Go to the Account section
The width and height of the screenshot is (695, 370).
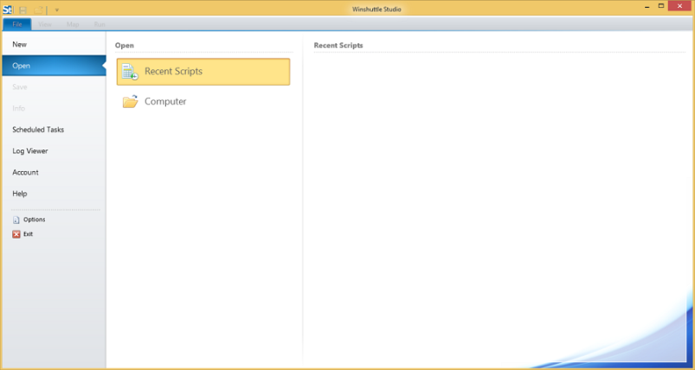25,173
